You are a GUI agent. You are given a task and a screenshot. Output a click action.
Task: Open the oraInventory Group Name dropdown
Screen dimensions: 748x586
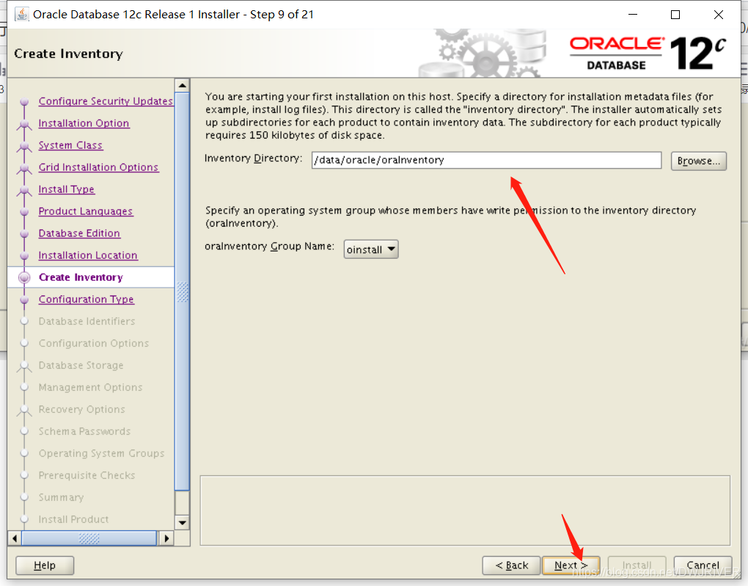371,249
